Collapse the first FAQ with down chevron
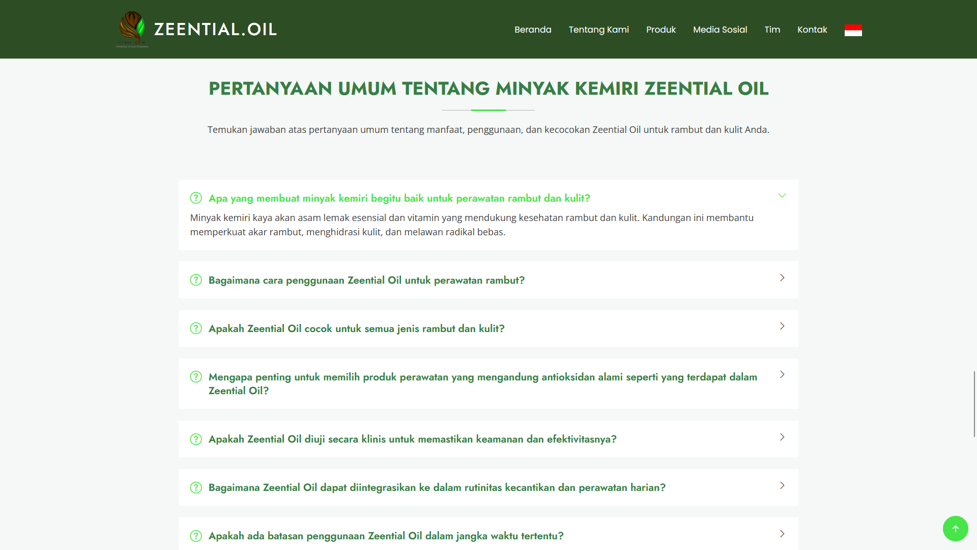This screenshot has height=550, width=977. pyautogui.click(x=782, y=196)
